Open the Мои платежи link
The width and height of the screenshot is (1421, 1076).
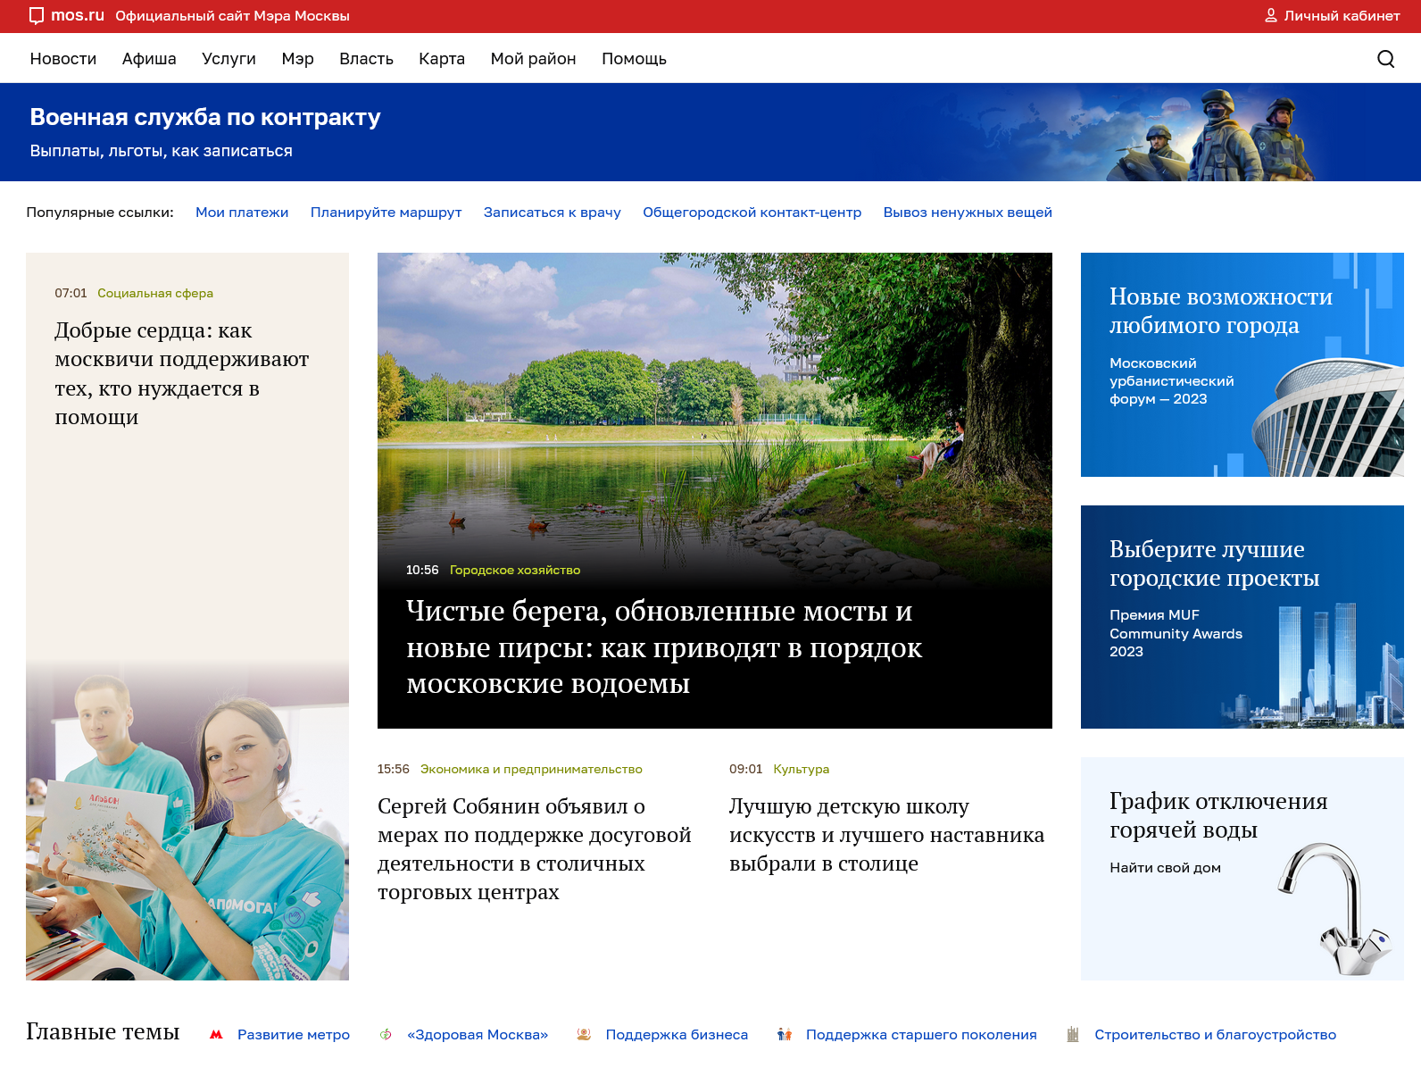pos(242,213)
